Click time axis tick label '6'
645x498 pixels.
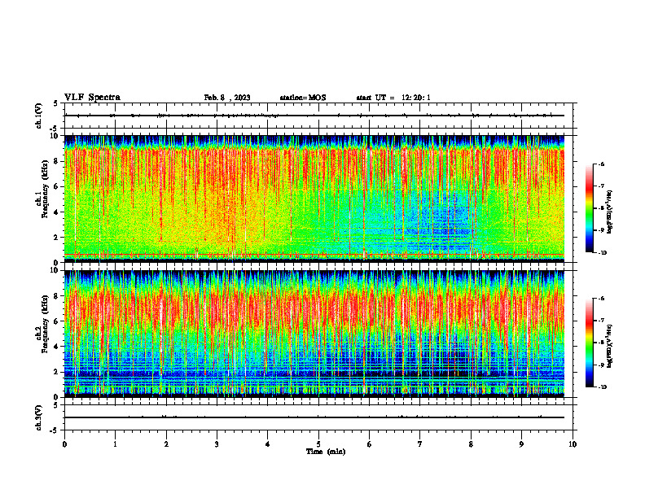[x=369, y=444]
